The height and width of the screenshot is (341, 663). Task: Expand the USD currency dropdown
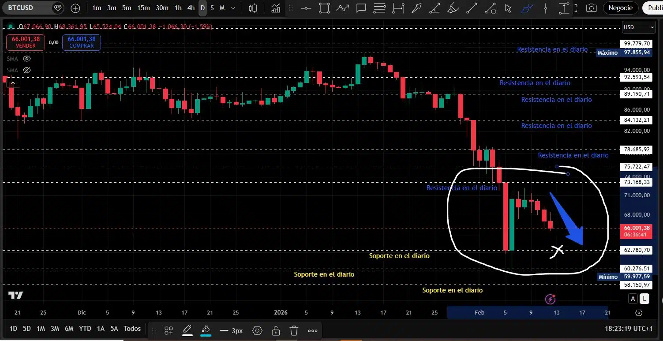click(x=638, y=27)
